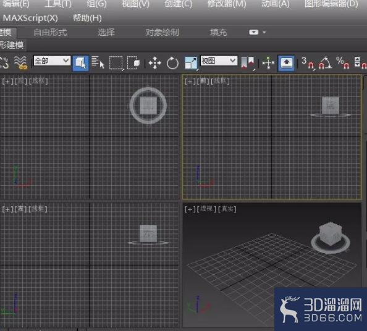This screenshot has height=331, width=367.
Task: Switch to the 自由形式 ribbon tab
Action: tap(50, 32)
